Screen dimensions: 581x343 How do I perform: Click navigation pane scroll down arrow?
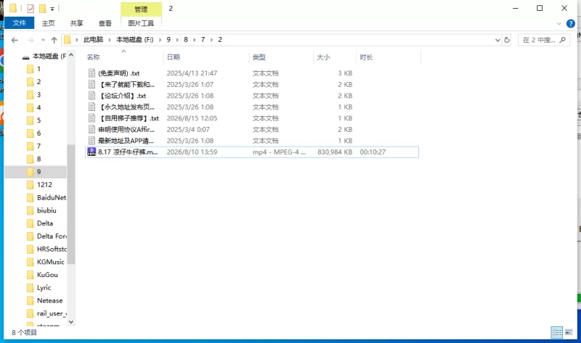click(x=71, y=322)
